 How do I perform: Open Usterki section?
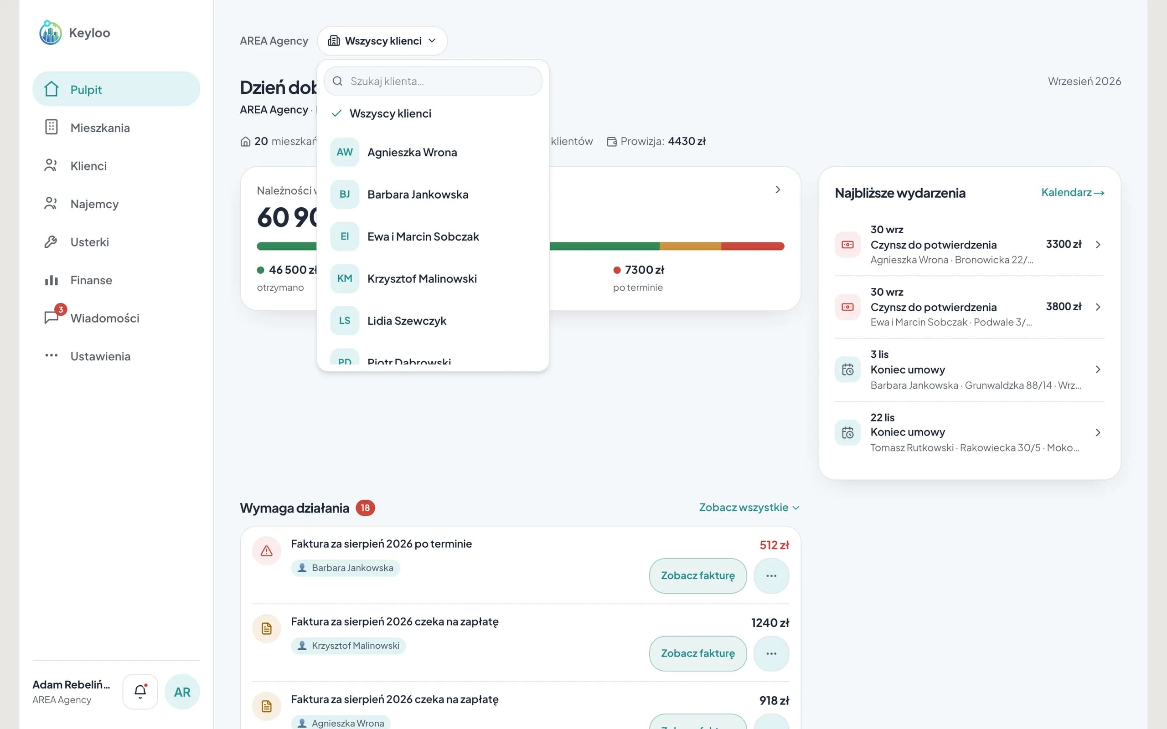pyautogui.click(x=116, y=241)
